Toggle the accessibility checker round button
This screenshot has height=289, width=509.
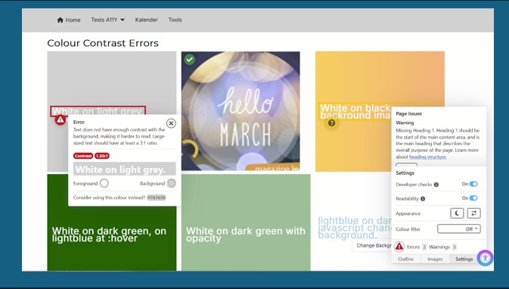point(486,258)
